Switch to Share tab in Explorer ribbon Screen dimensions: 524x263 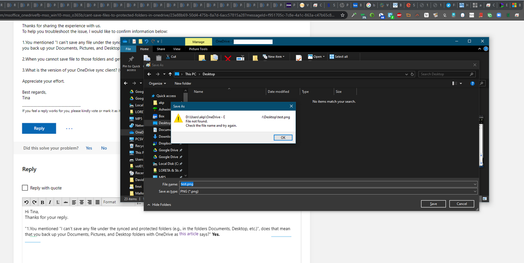tap(161, 49)
